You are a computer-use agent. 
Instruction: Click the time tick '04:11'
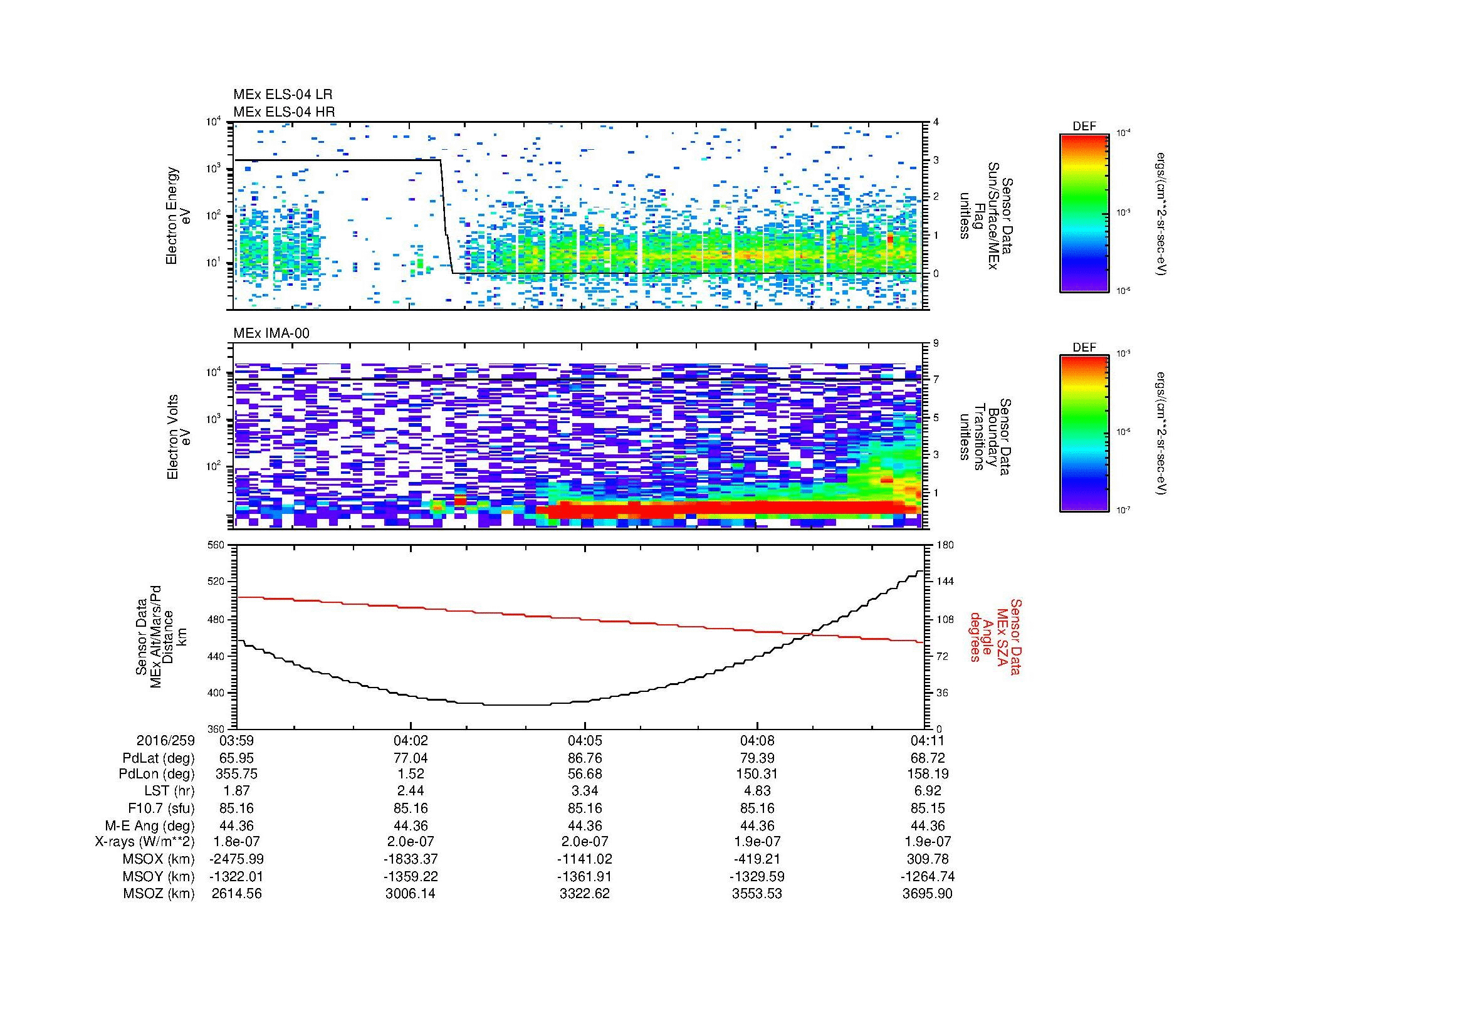[926, 740]
